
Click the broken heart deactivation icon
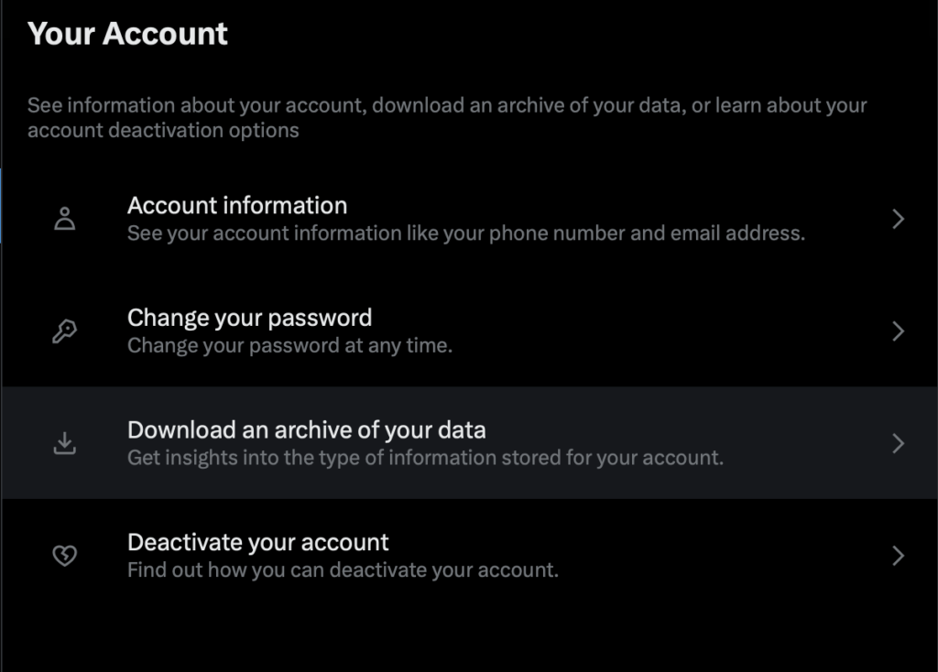coord(64,555)
